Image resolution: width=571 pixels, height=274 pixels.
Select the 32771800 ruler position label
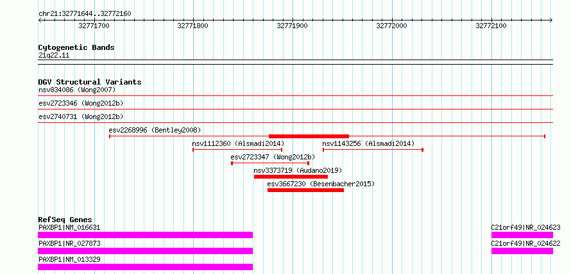(x=193, y=26)
